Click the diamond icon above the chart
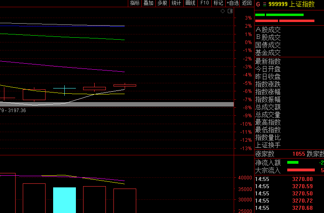Screen dimensions: 324x213 [x=223, y=11]
